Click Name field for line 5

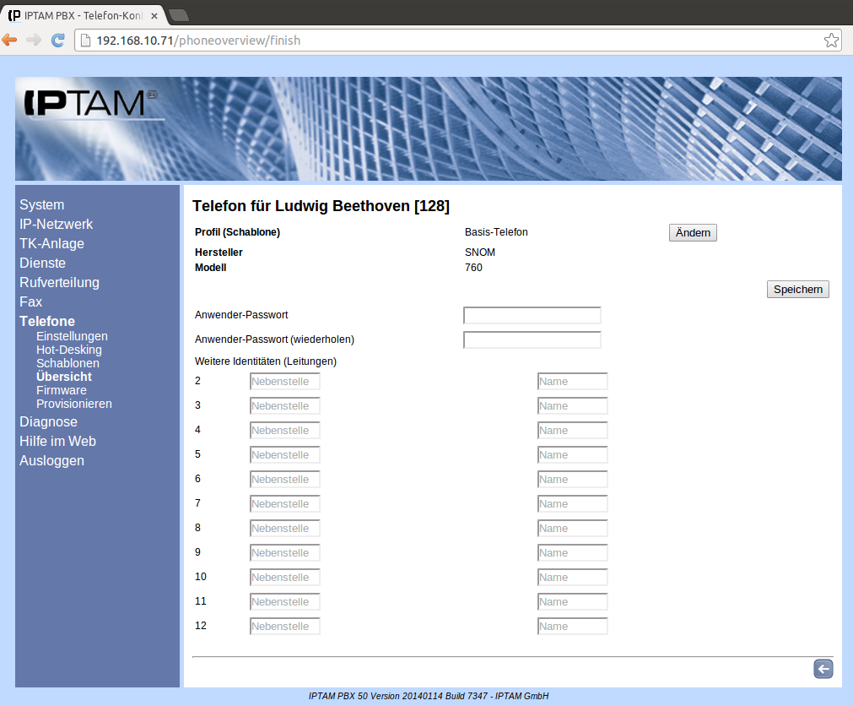pyautogui.click(x=572, y=454)
